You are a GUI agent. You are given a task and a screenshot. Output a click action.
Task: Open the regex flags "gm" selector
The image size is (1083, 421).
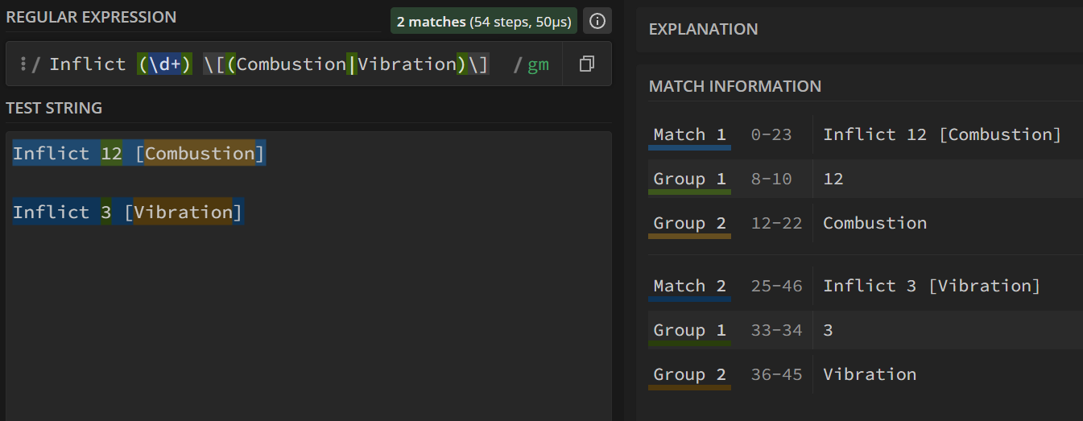click(538, 64)
